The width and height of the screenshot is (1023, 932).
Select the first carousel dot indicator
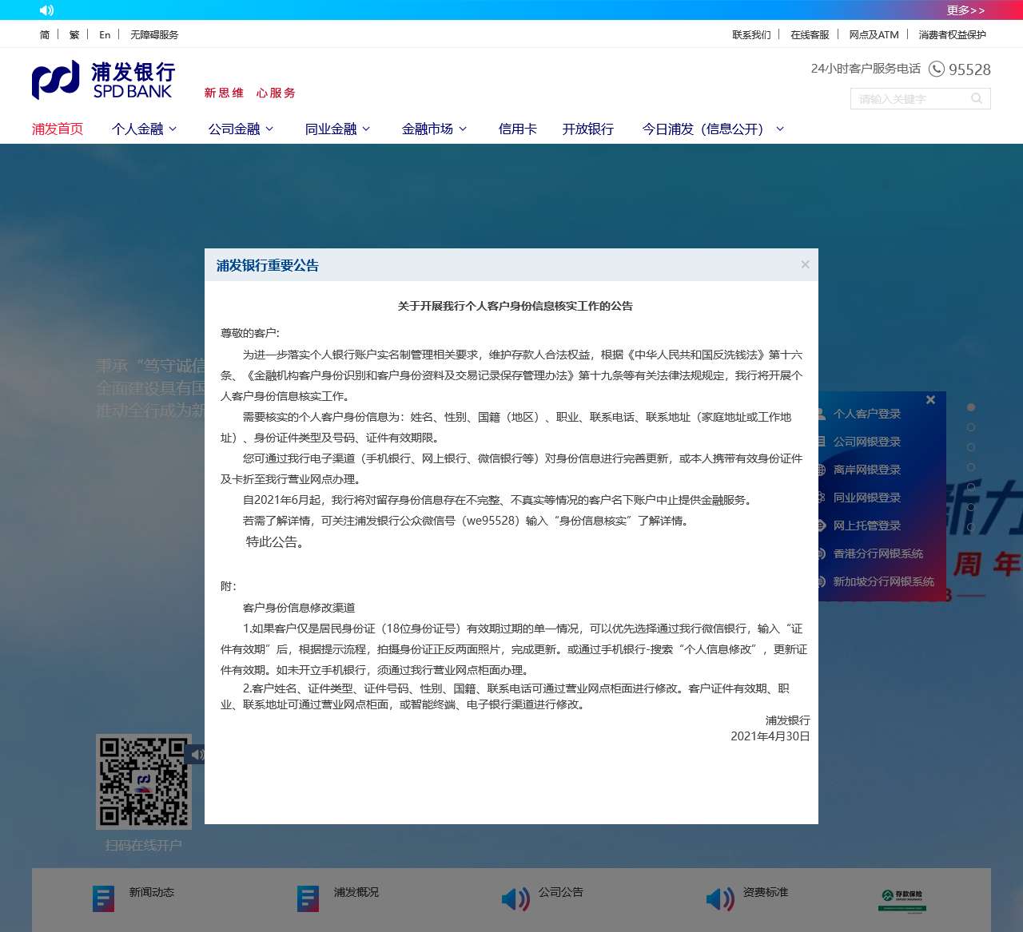click(971, 407)
